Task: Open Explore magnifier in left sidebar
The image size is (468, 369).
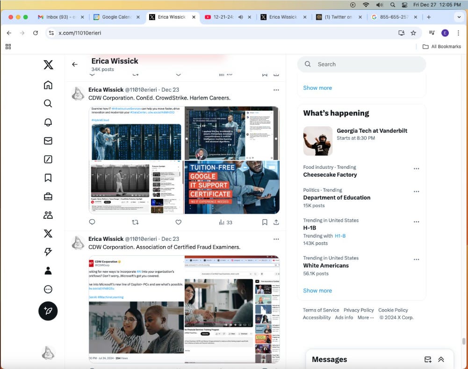Action: click(48, 104)
